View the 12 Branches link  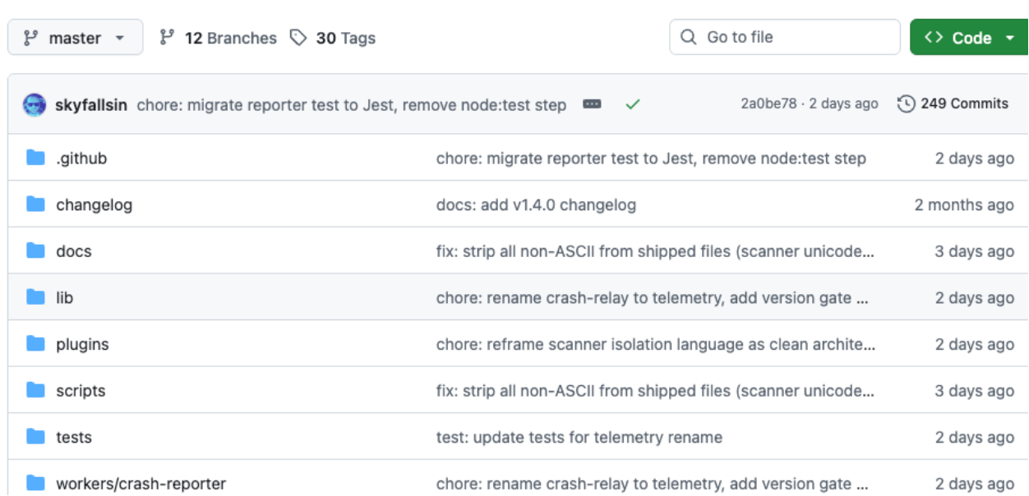(219, 38)
